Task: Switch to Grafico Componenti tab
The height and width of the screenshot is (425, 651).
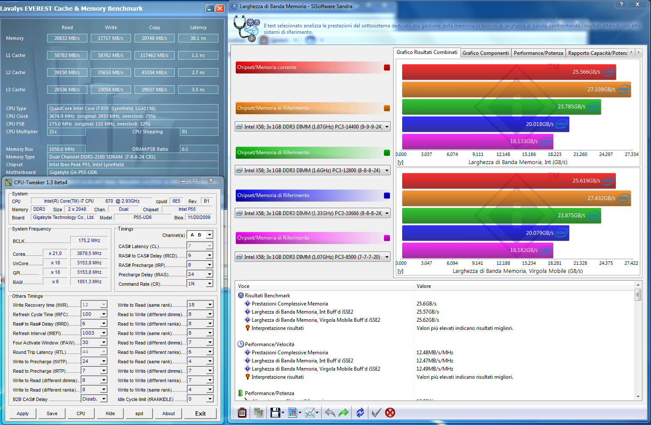Action: (x=486, y=53)
